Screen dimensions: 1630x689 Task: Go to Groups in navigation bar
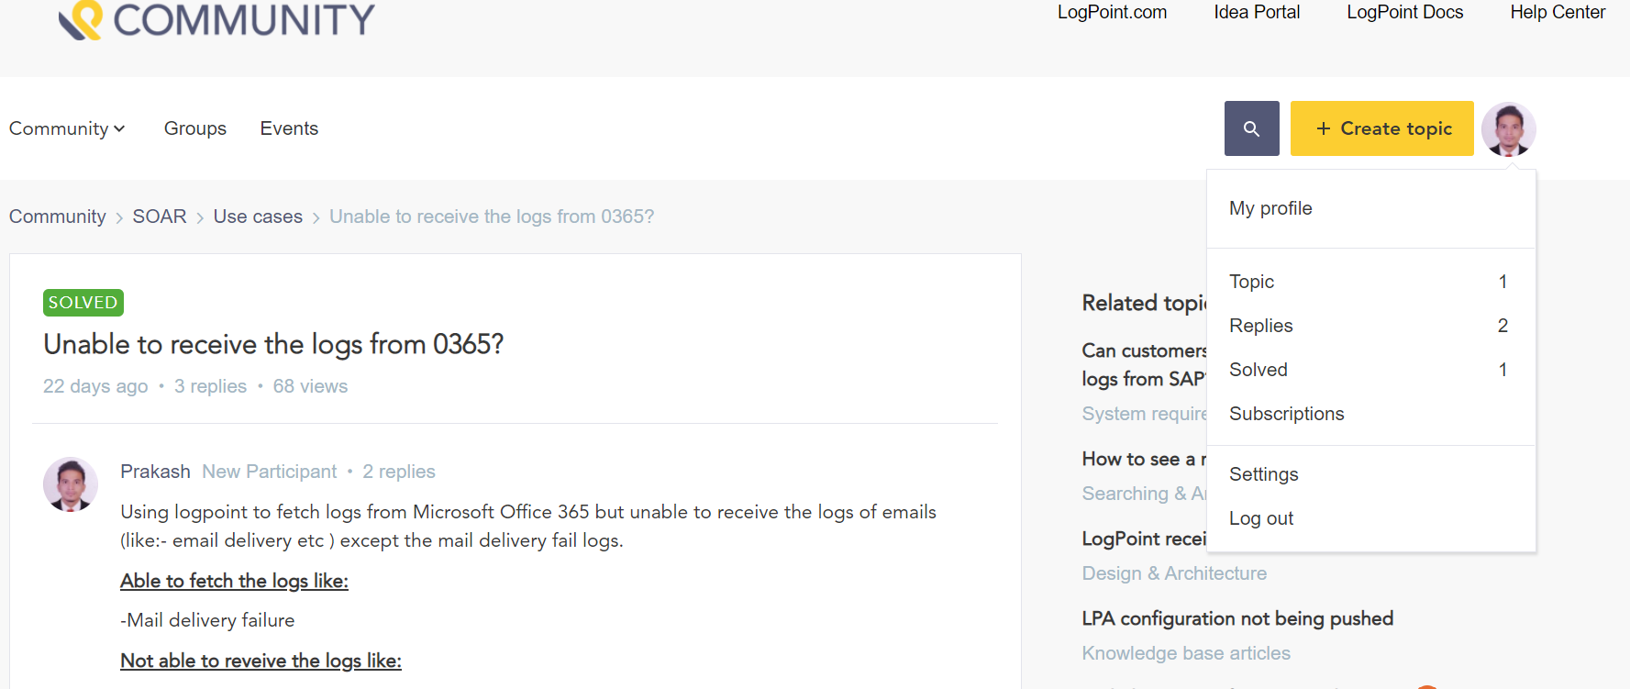pyautogui.click(x=194, y=128)
